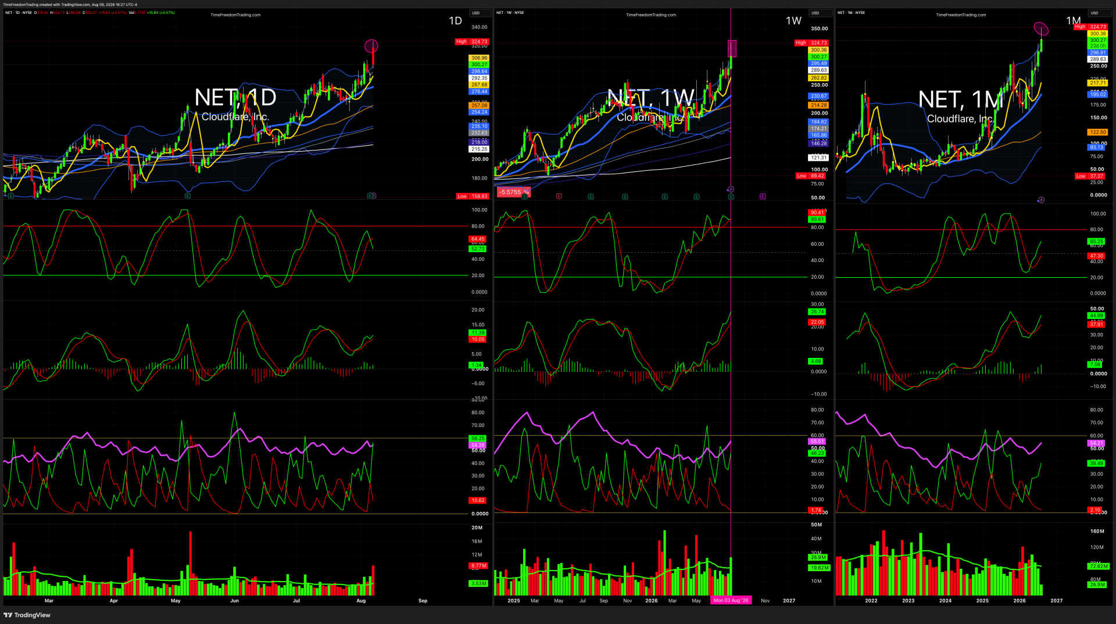The width and height of the screenshot is (1116, 624).
Task: Click the 11.39 MACD value label
Action: (478, 333)
